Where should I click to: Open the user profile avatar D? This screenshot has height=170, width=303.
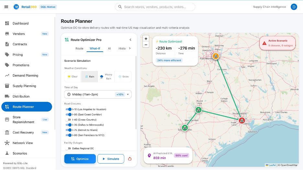tap(294, 7)
